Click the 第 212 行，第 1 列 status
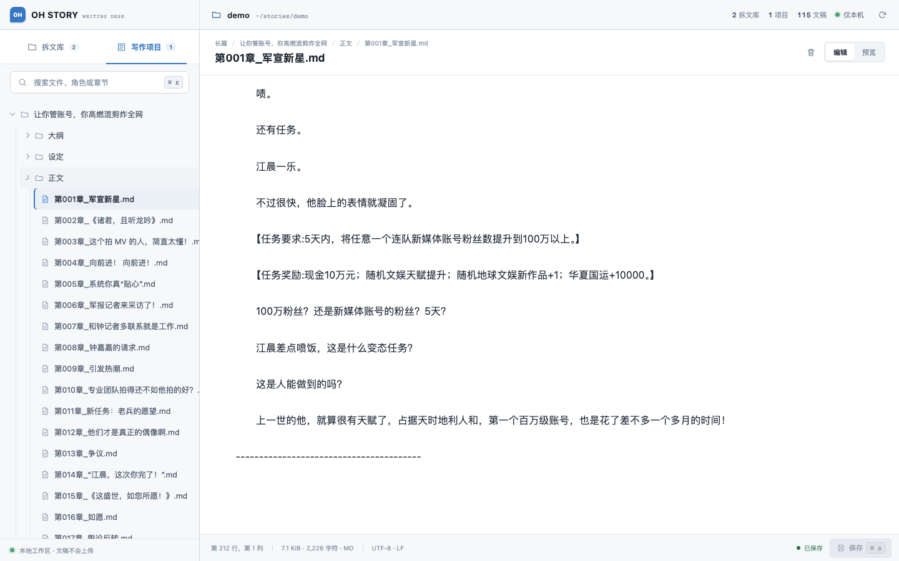The image size is (899, 561). click(x=237, y=549)
